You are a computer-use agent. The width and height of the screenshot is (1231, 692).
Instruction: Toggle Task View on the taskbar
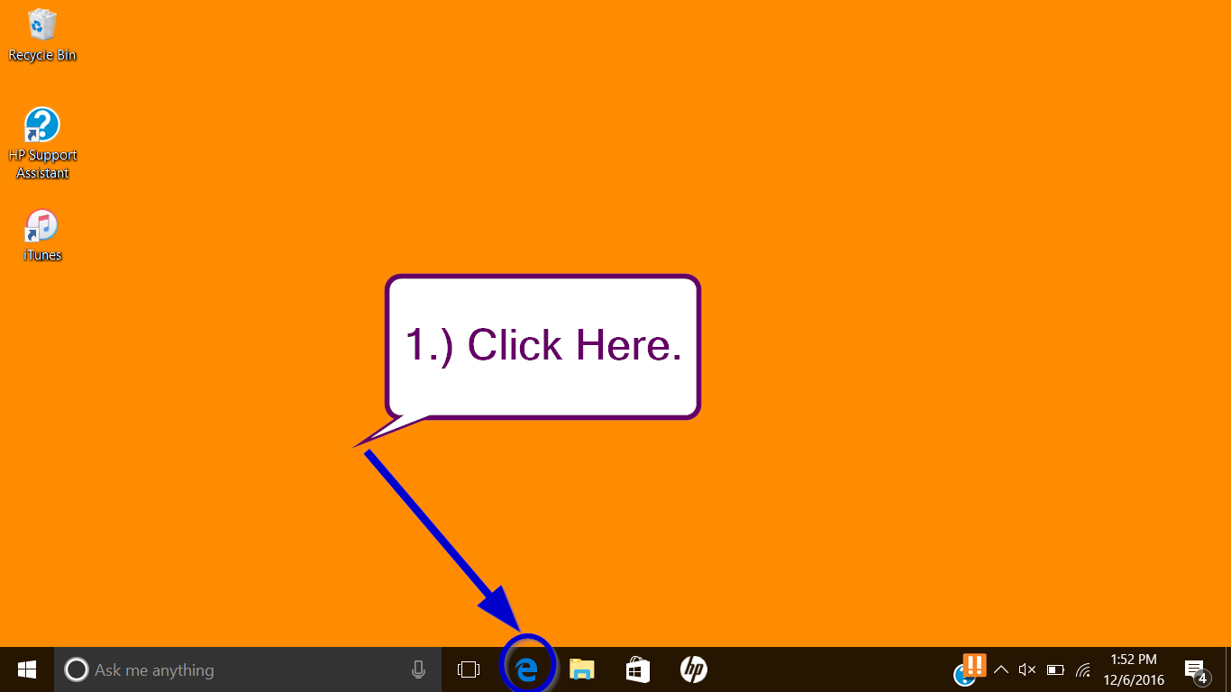click(468, 669)
